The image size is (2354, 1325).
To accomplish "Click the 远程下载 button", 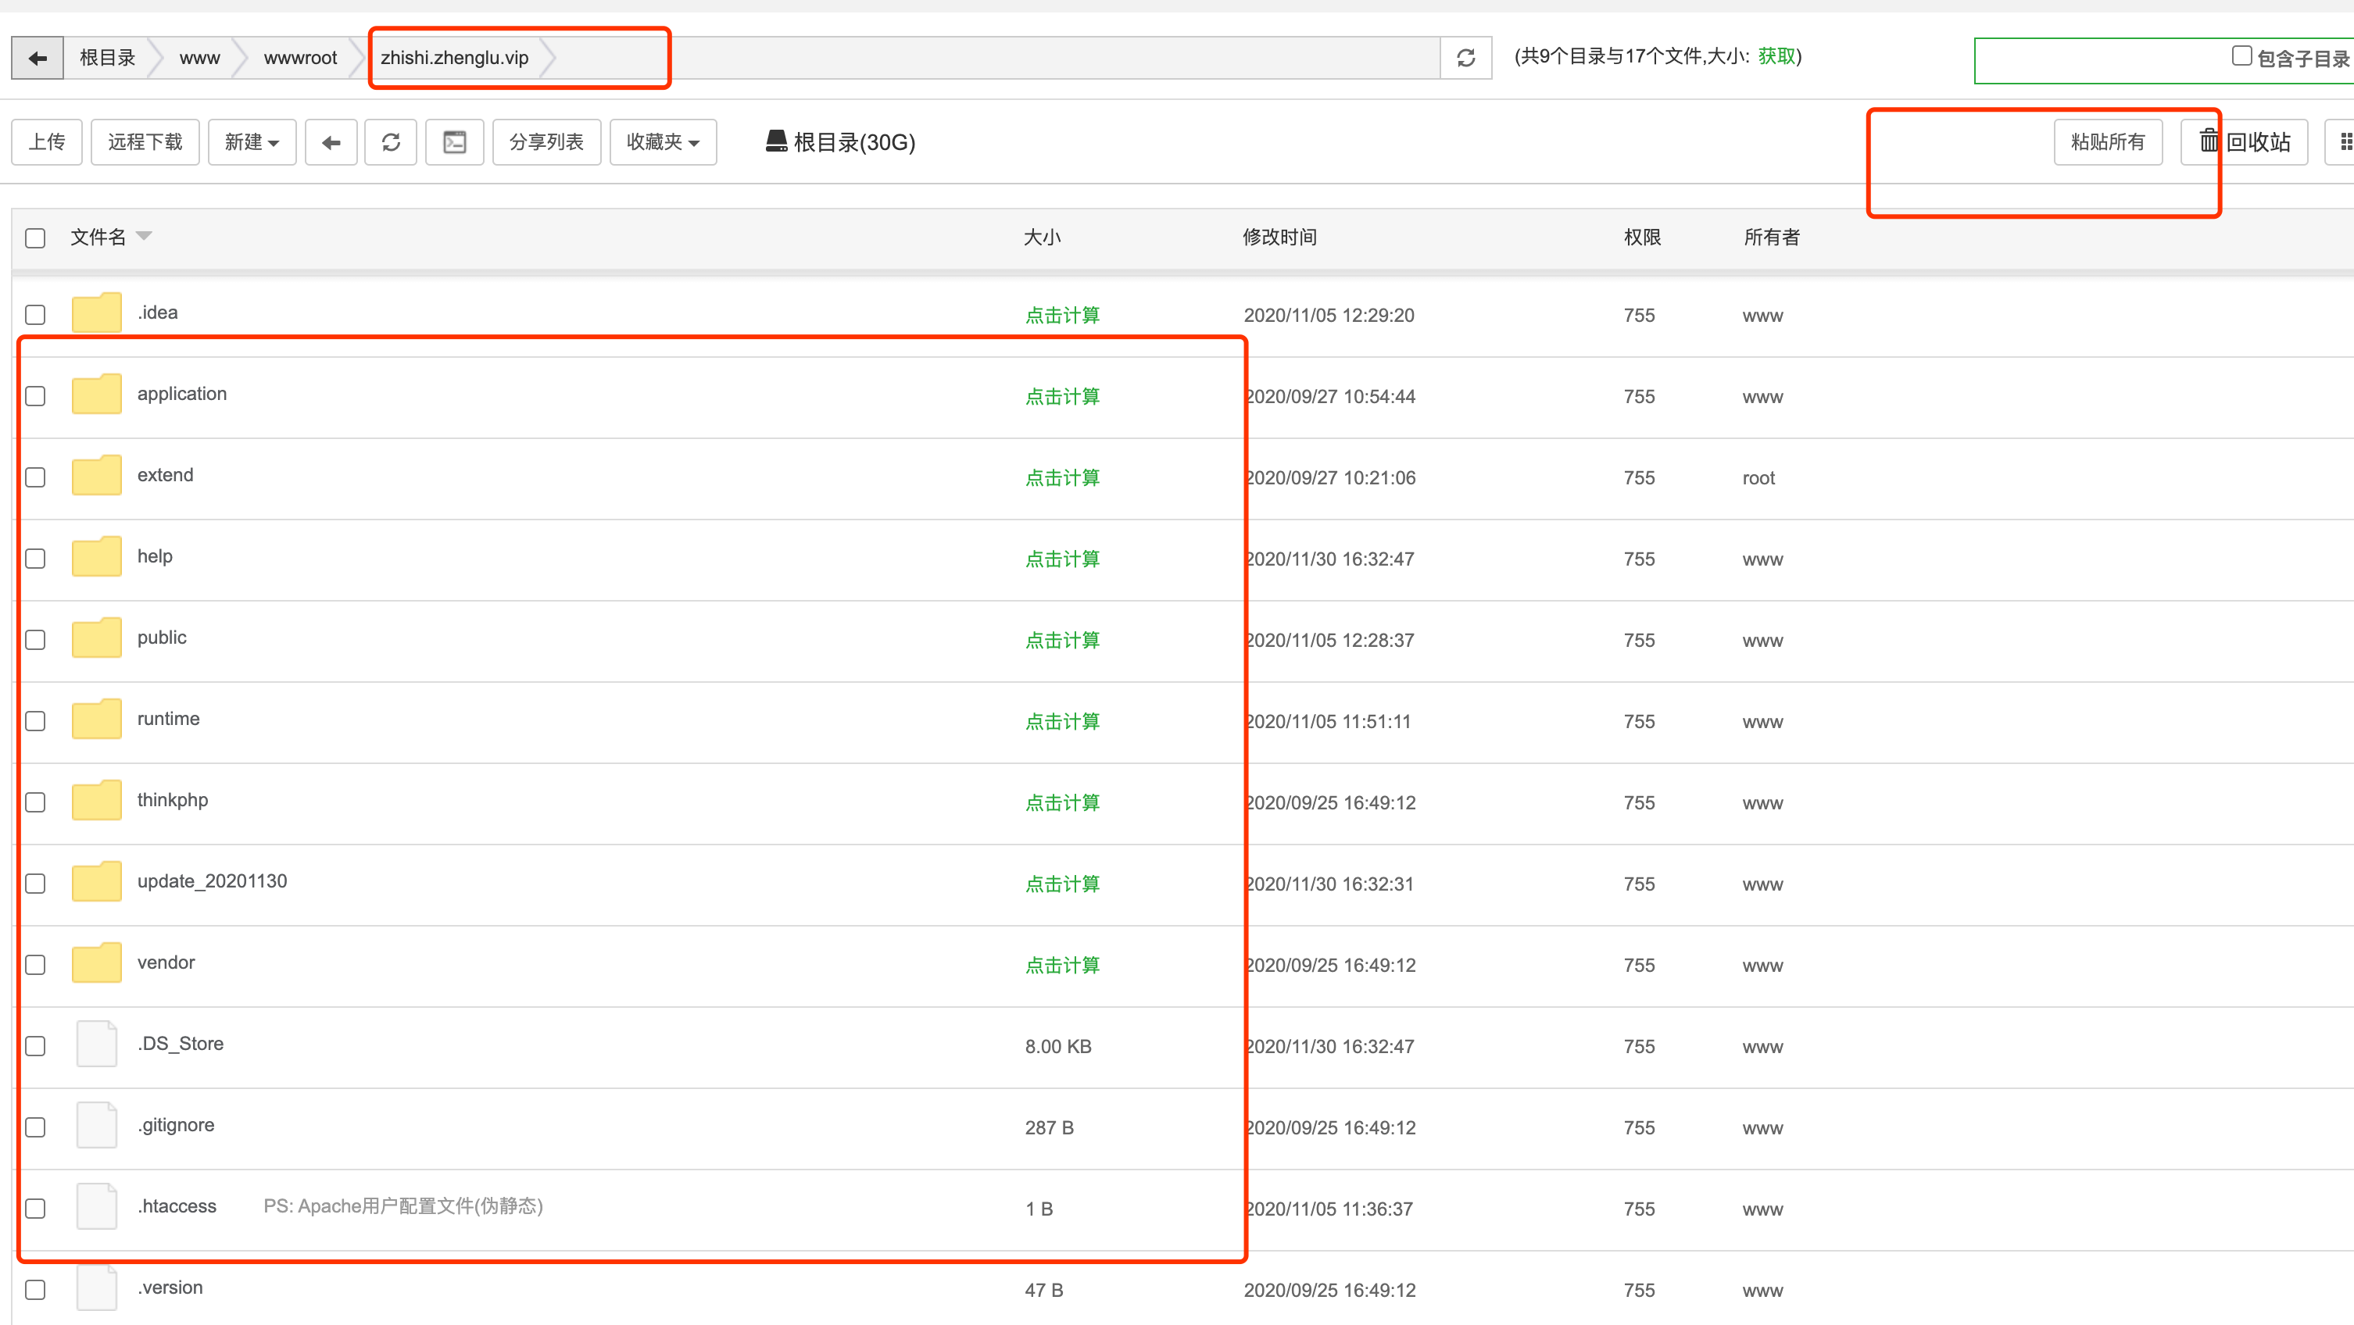I will [145, 141].
